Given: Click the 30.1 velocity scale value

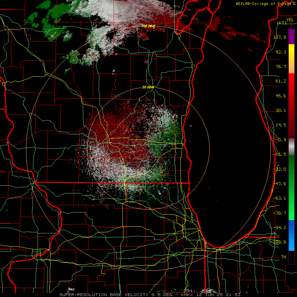Looking at the screenshot, I should point(281,111).
